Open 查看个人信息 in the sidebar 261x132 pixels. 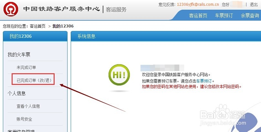tap(28, 106)
